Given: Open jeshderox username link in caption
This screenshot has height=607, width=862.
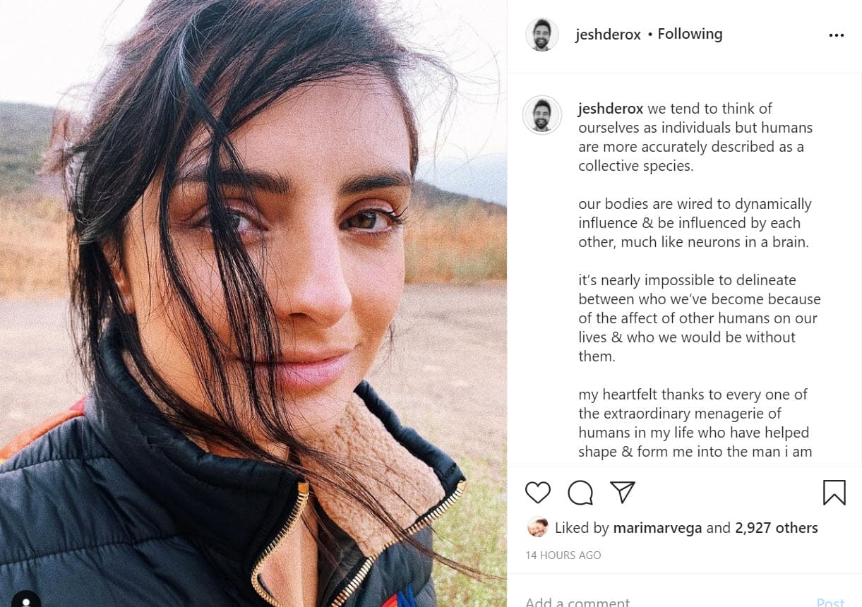Looking at the screenshot, I should click(x=611, y=109).
